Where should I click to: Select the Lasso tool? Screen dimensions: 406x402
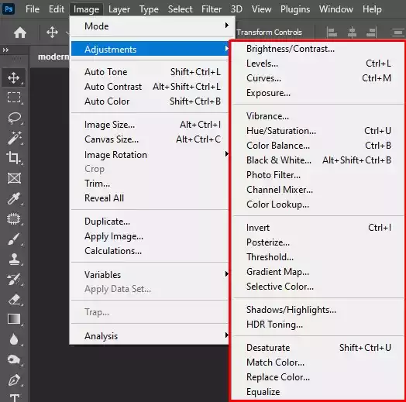click(x=14, y=118)
